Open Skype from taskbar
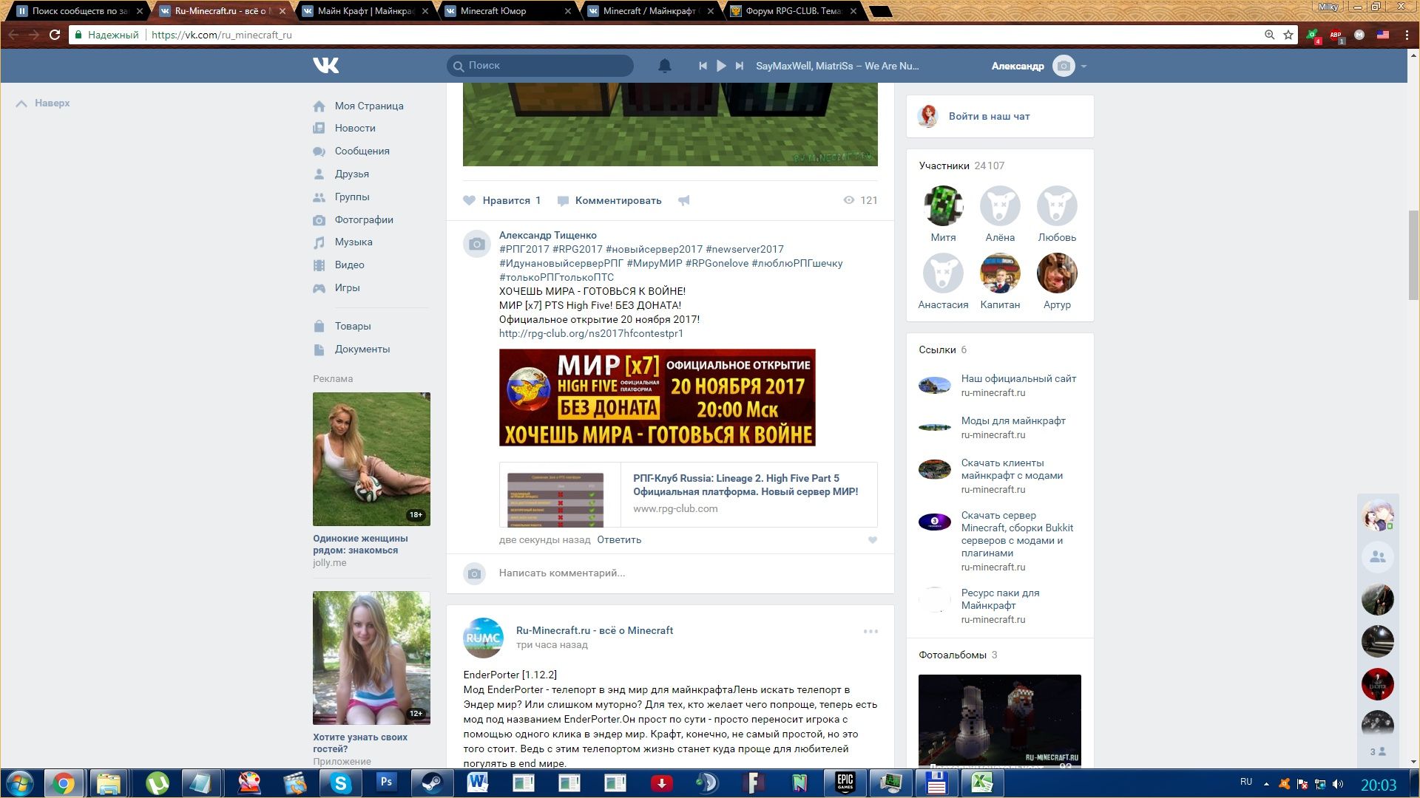The image size is (1420, 798). pos(340,783)
